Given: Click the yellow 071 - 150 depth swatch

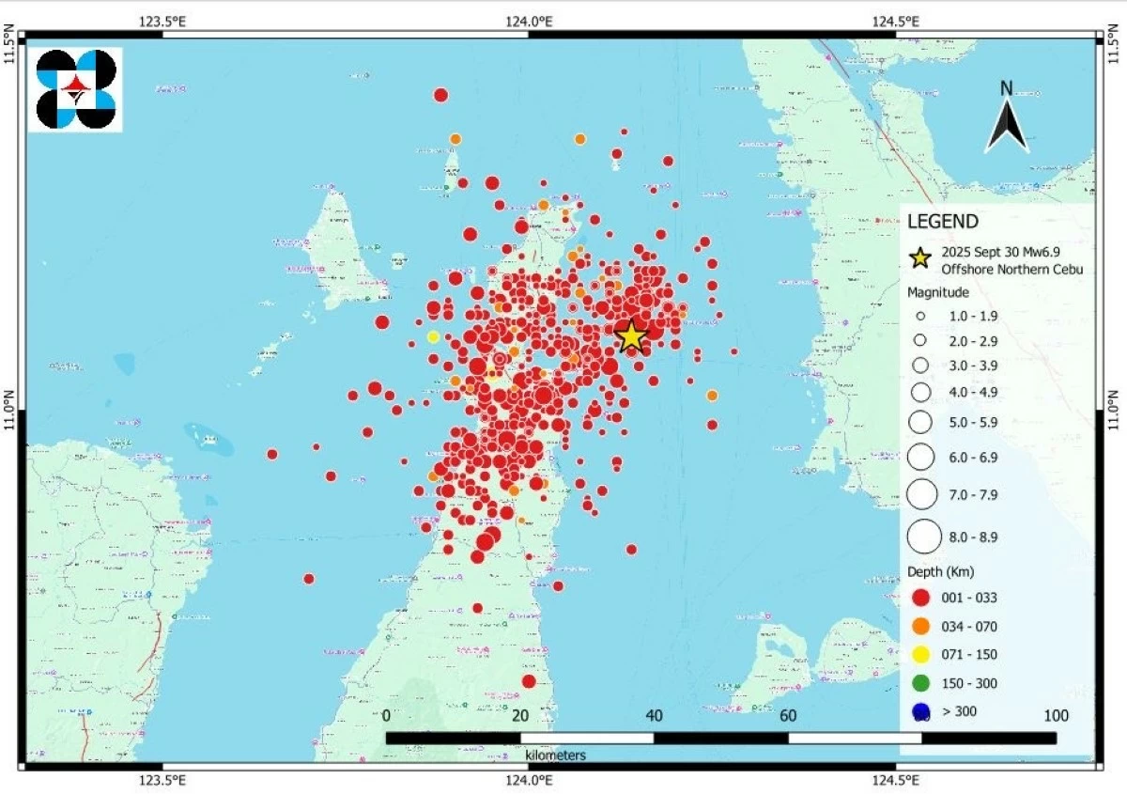Looking at the screenshot, I should click(x=921, y=655).
